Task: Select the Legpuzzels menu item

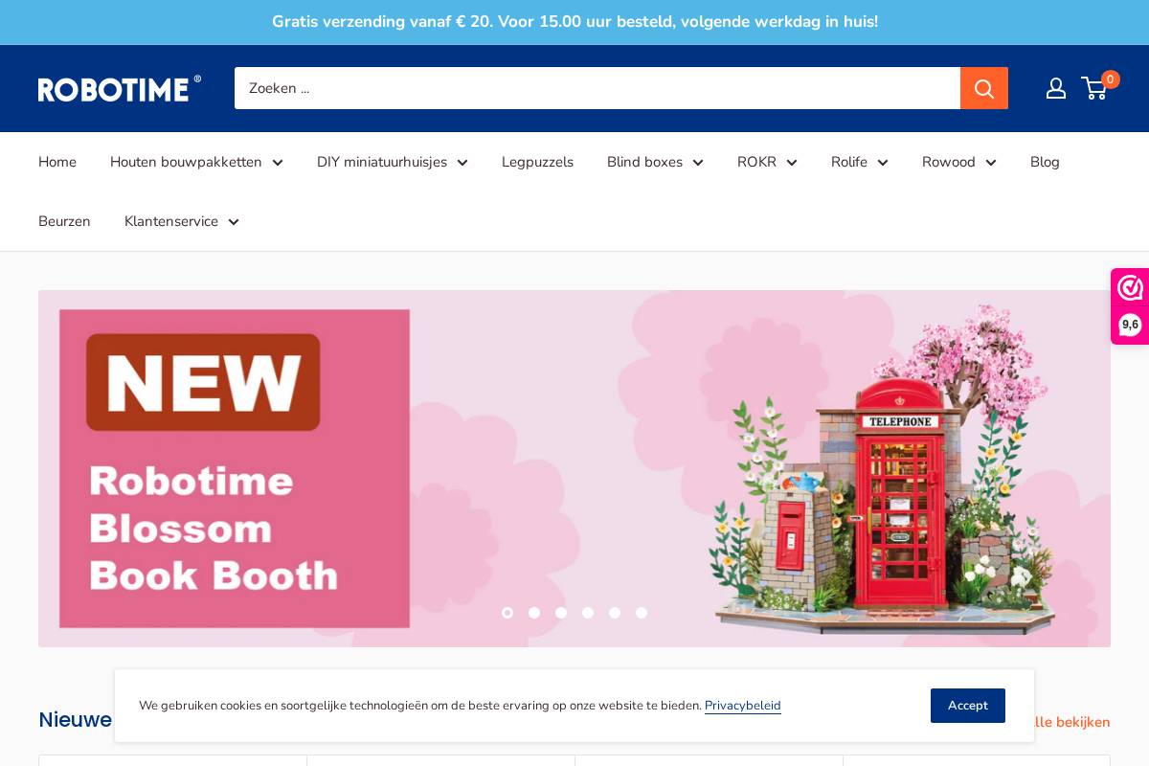Action: [537, 162]
